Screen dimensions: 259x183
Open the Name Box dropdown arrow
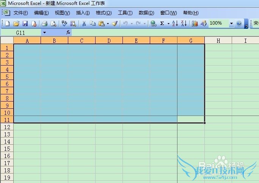point(44,33)
